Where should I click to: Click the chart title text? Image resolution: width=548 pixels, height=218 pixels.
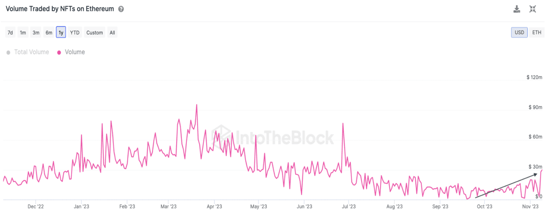tap(60, 9)
